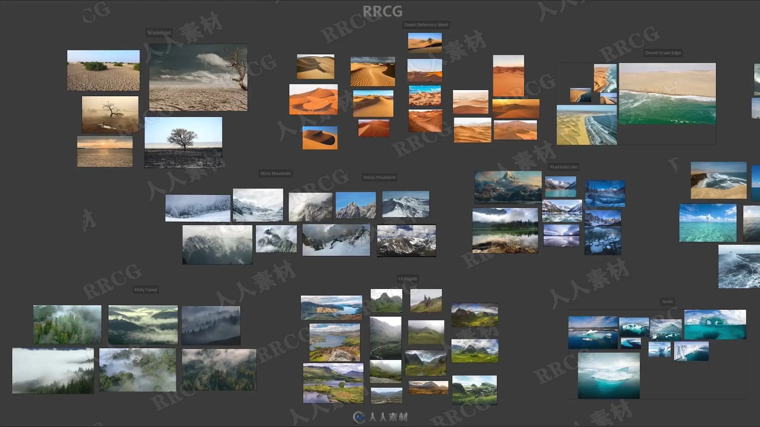
Task: Select the green misty pine forest aerial image
Action: point(67,324)
